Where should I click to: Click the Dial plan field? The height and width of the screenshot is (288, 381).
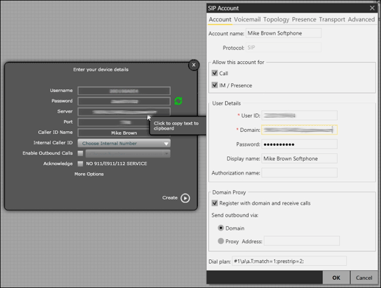[289, 261]
